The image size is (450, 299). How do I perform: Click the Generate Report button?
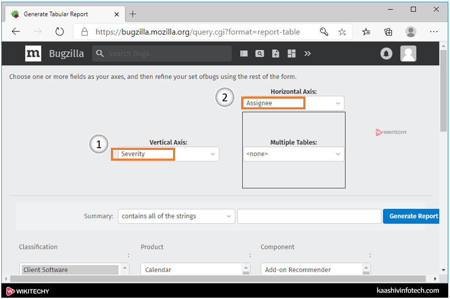(x=413, y=216)
